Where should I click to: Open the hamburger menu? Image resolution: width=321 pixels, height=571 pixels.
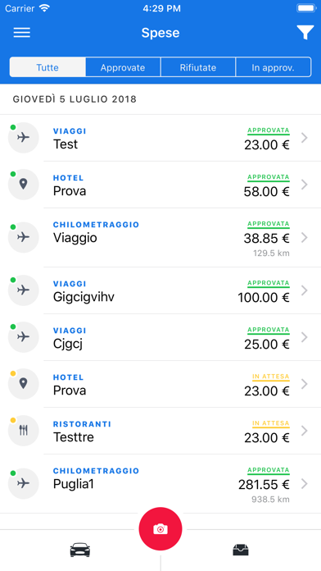point(22,33)
